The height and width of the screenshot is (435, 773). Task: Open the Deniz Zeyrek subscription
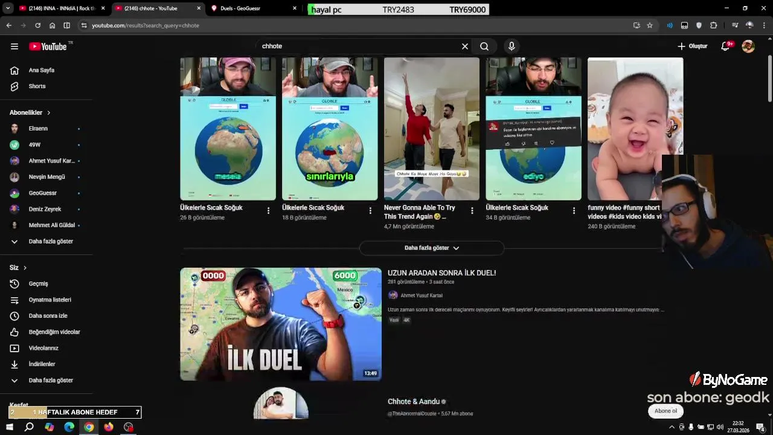click(45, 209)
